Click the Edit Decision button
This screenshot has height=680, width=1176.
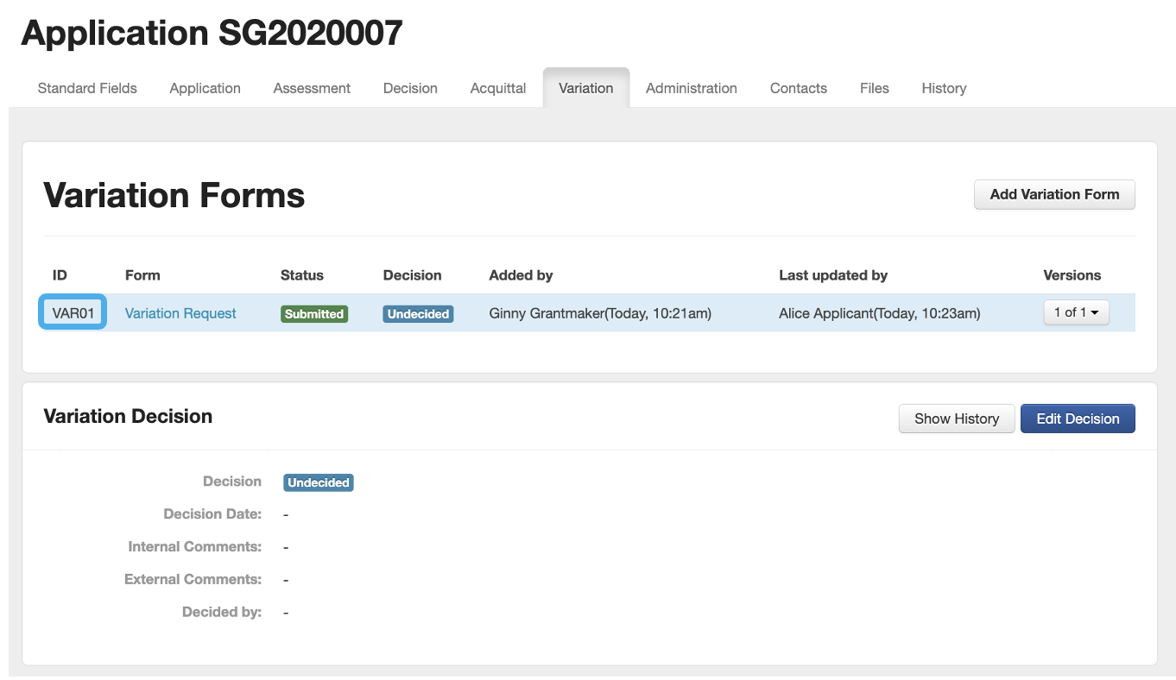[x=1078, y=419]
